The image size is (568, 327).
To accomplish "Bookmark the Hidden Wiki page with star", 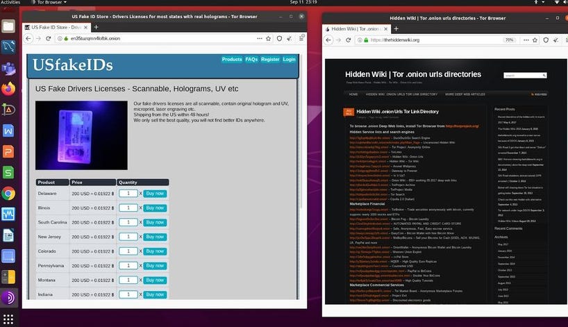I will pyautogui.click(x=535, y=40).
